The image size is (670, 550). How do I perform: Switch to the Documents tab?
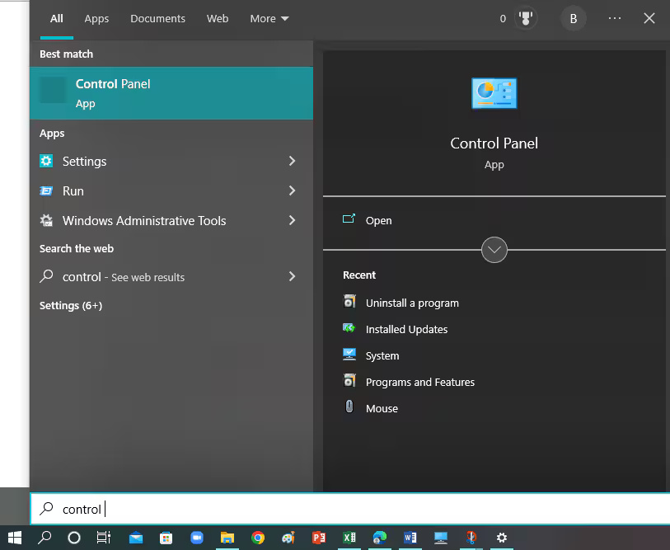pyautogui.click(x=157, y=17)
